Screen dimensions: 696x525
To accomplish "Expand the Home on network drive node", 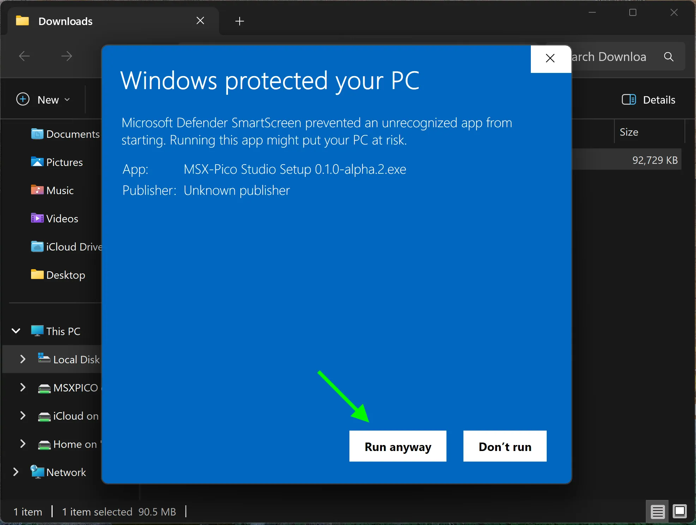I will click(23, 444).
